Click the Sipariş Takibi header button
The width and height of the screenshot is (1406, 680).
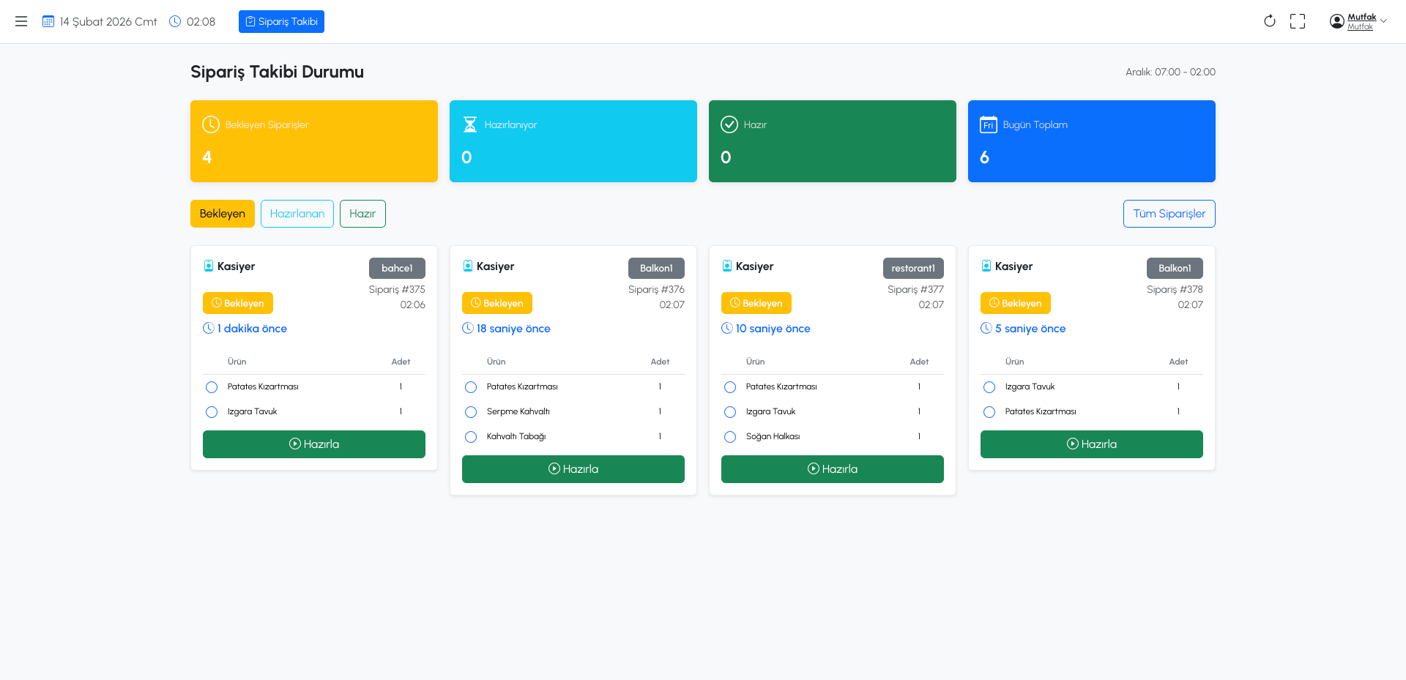point(281,22)
